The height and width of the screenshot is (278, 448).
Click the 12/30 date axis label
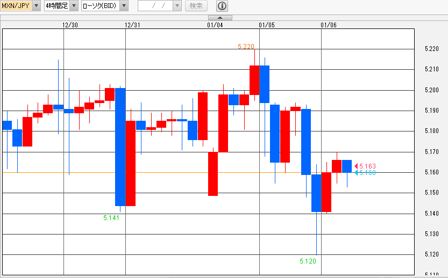[x=70, y=25]
